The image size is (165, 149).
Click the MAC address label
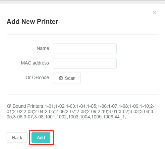tap(35, 63)
